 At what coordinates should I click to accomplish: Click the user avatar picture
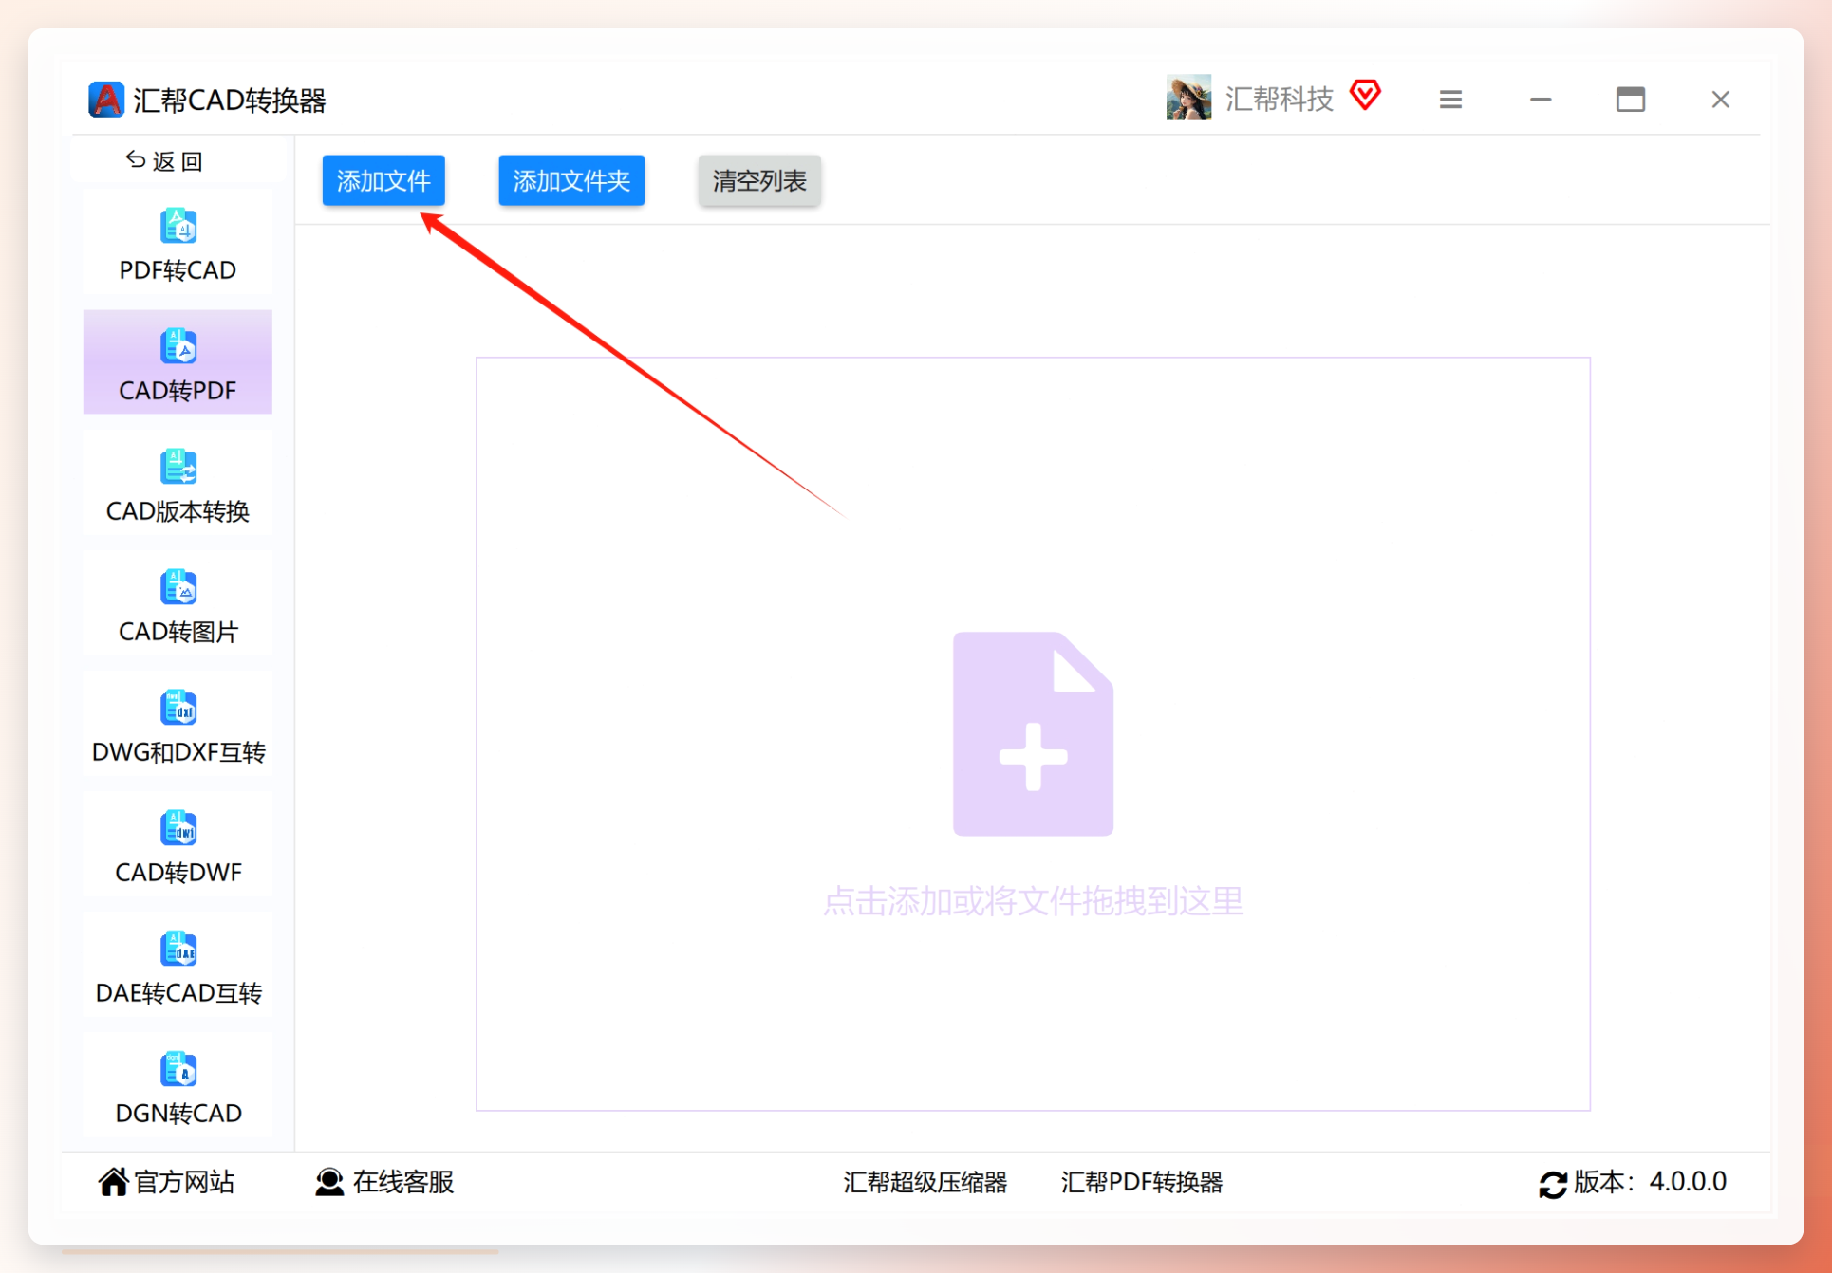point(1188,98)
